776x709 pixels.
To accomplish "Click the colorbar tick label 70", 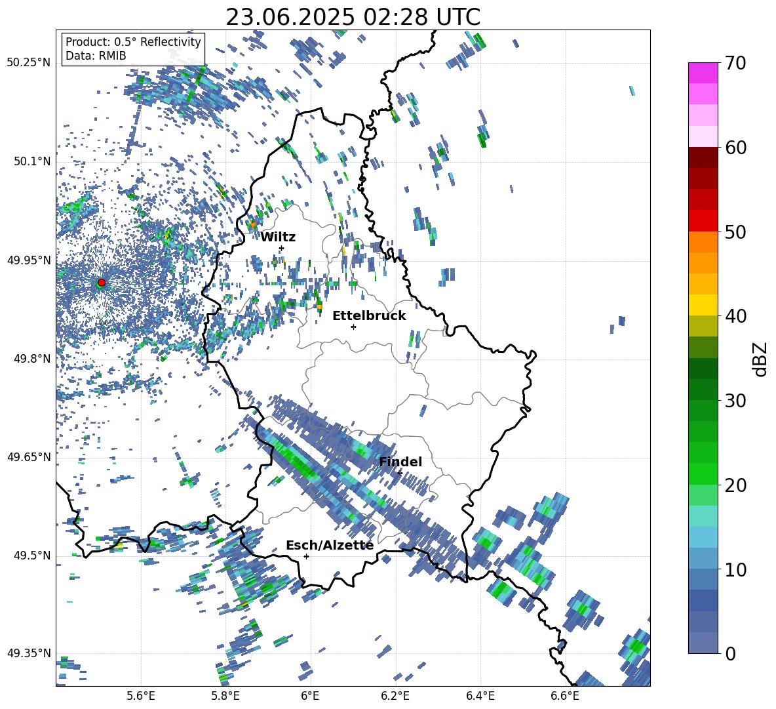I will (x=735, y=63).
